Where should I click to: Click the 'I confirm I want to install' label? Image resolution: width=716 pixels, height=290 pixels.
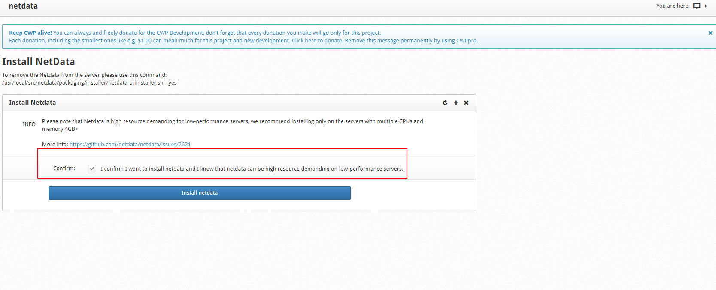(x=252, y=169)
